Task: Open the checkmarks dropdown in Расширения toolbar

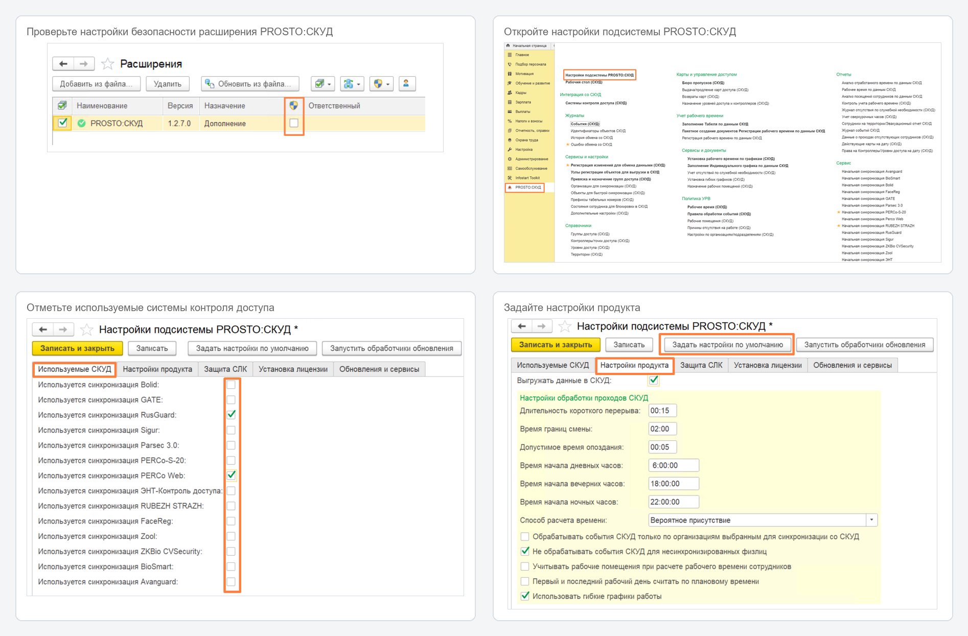Action: [323, 83]
